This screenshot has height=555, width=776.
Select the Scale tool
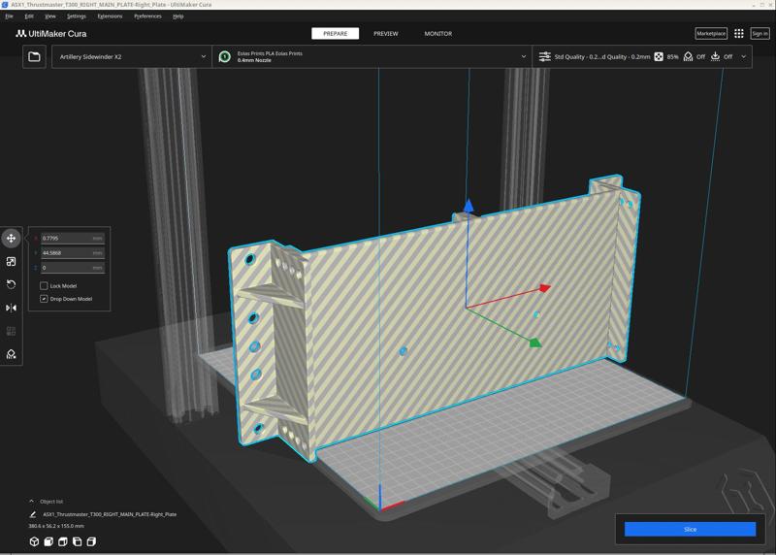click(x=11, y=261)
